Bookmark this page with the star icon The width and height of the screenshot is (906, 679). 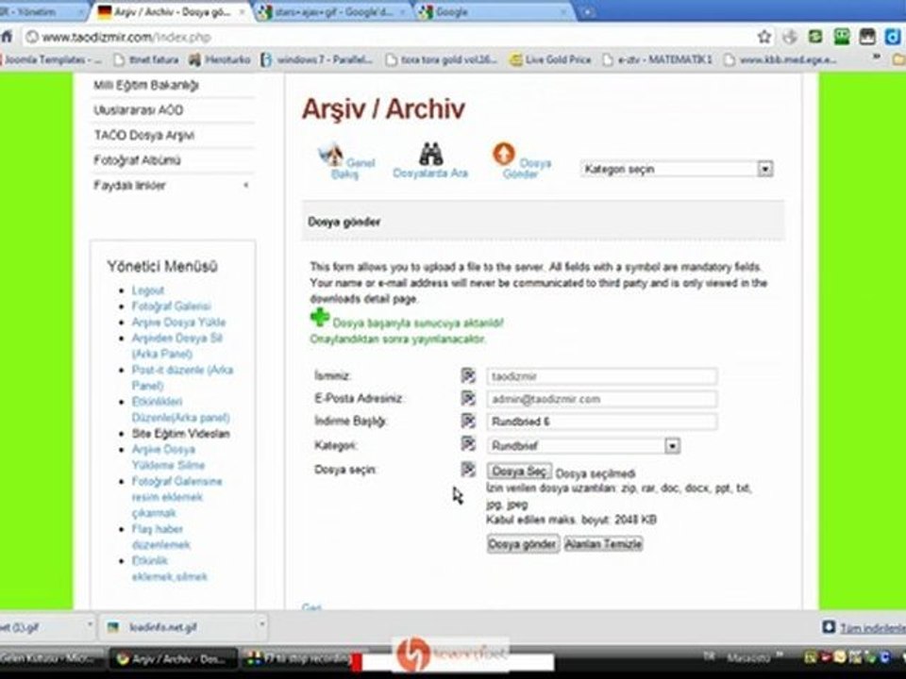pyautogui.click(x=763, y=37)
